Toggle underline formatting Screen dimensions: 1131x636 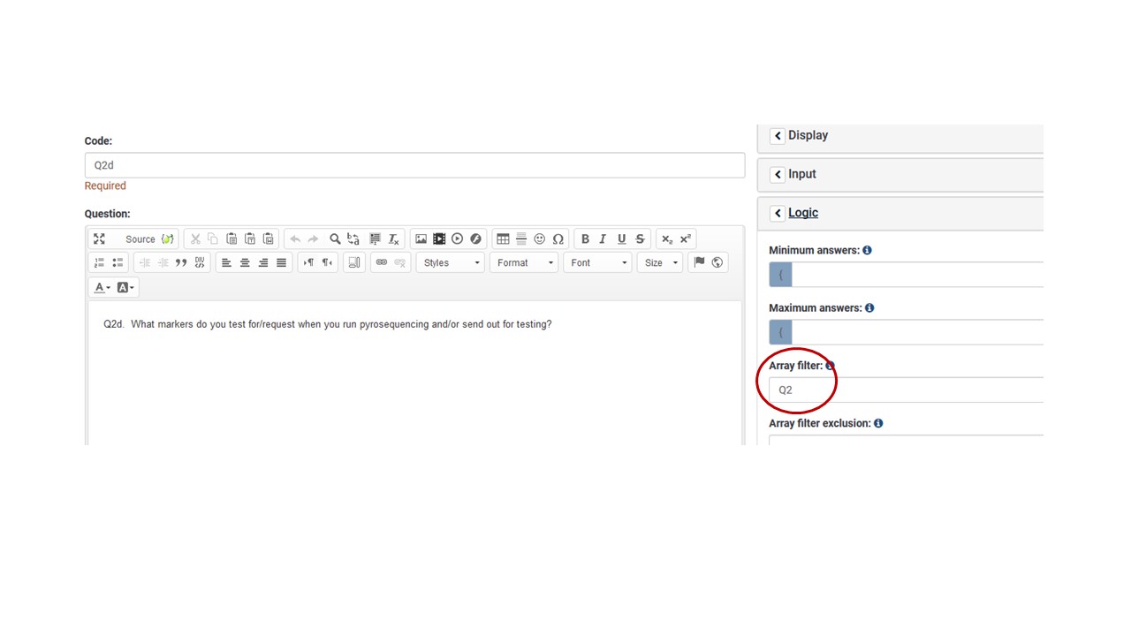coord(622,239)
